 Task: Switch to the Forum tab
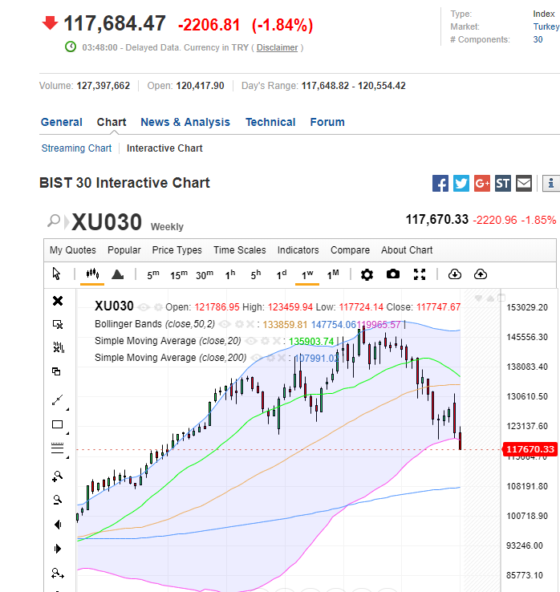pyautogui.click(x=327, y=122)
